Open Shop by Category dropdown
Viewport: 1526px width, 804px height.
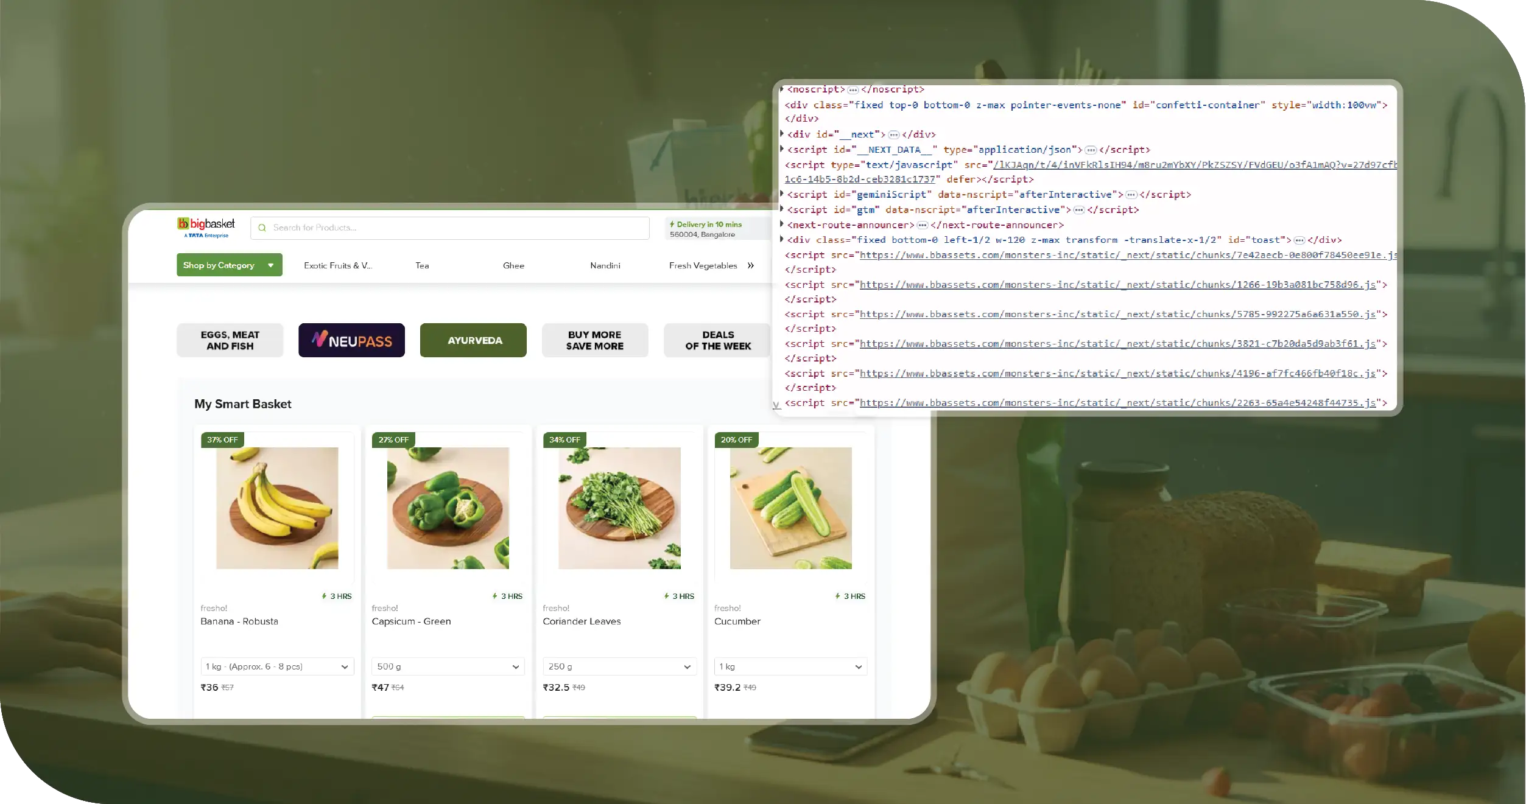click(x=229, y=265)
